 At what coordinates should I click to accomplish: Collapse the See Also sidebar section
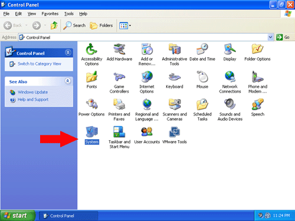(68, 81)
